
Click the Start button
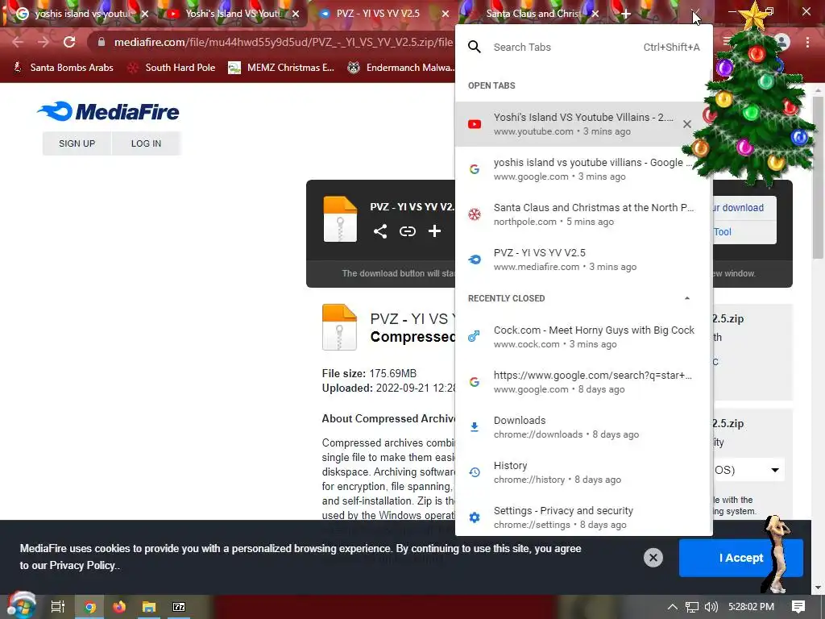[20, 605]
